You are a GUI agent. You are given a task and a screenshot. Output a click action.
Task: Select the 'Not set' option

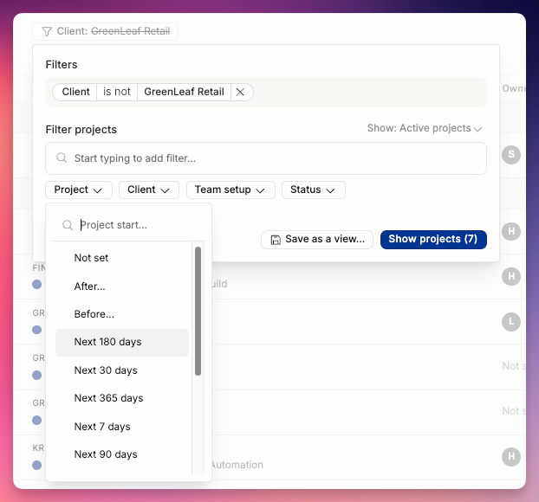(122, 258)
